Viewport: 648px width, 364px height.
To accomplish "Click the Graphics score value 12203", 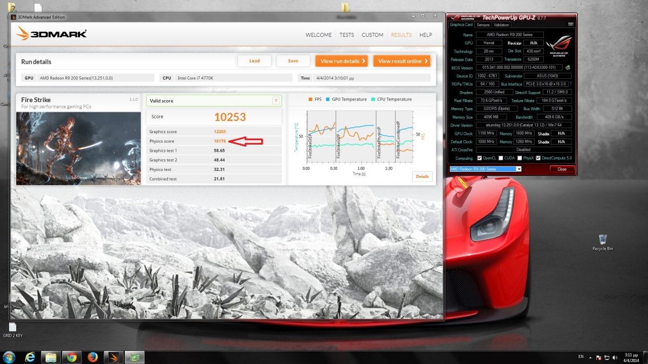I will (x=220, y=131).
